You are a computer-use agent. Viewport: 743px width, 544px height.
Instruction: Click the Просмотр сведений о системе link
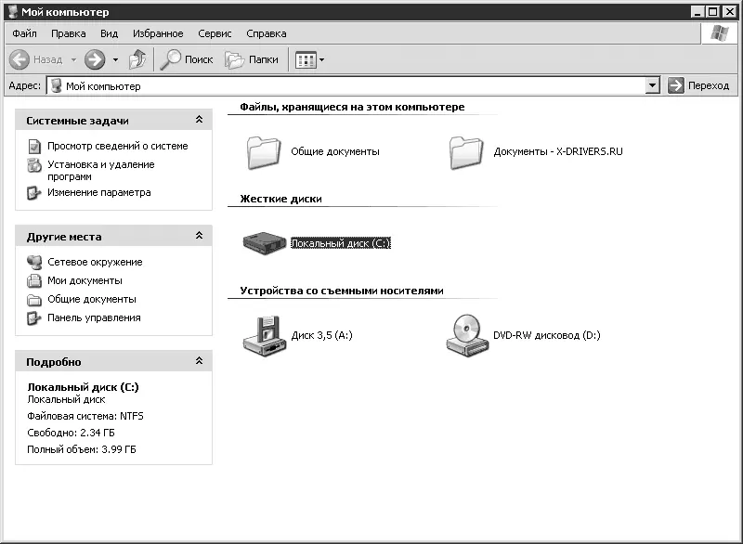click(x=117, y=146)
